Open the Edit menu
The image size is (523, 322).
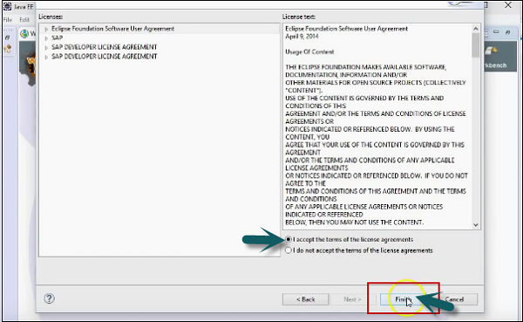pos(24,20)
